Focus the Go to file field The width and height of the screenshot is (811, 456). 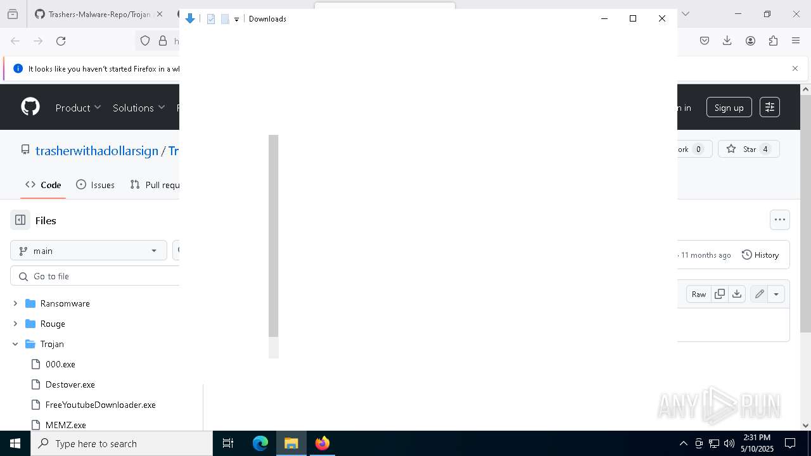point(95,276)
